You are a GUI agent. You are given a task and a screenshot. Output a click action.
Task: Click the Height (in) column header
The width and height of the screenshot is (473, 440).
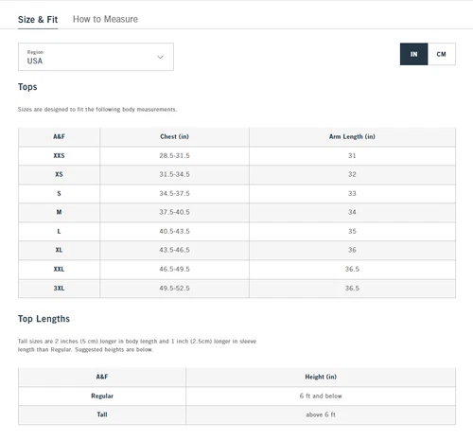pyautogui.click(x=321, y=377)
